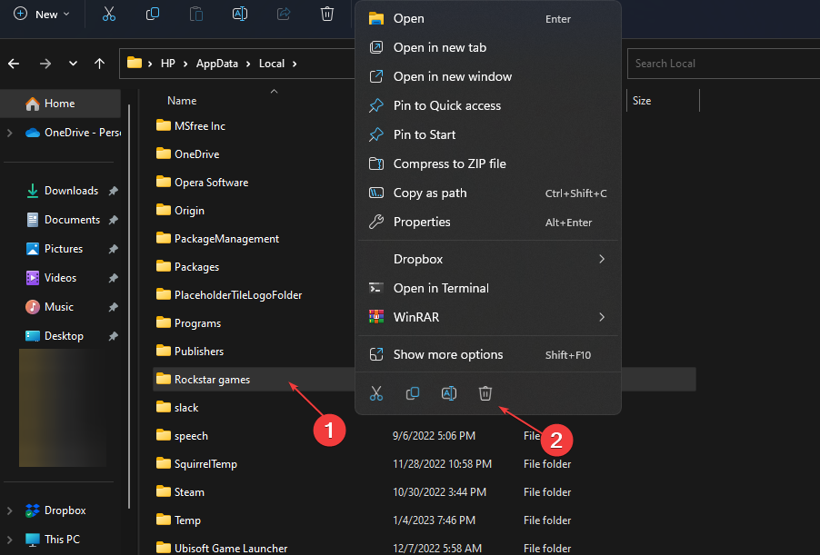The image size is (820, 555).
Task: Go back using the left arrow
Action: (x=15, y=64)
